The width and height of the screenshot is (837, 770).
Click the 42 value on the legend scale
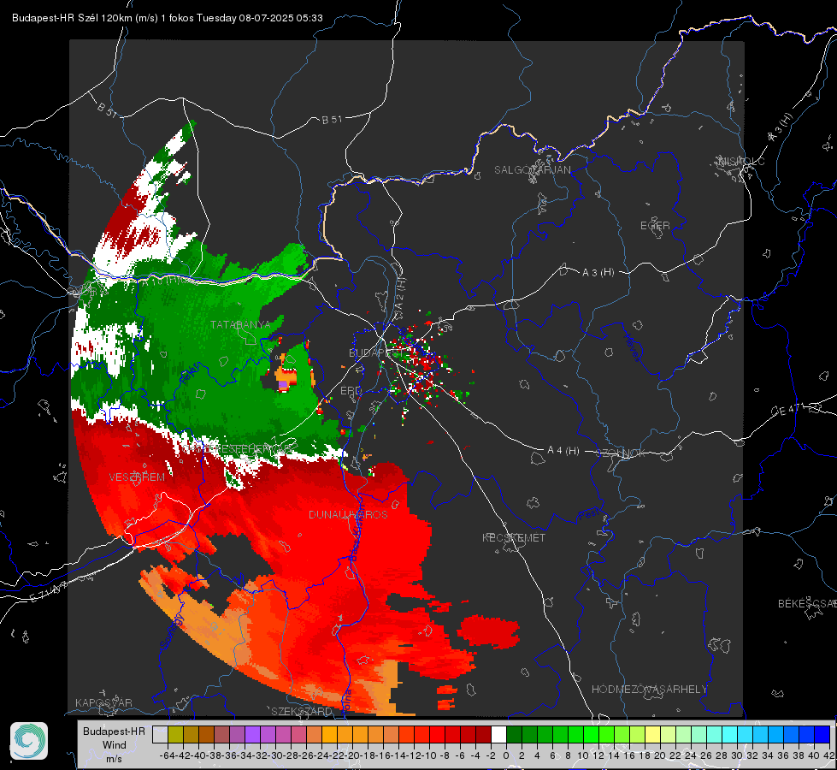(x=829, y=755)
